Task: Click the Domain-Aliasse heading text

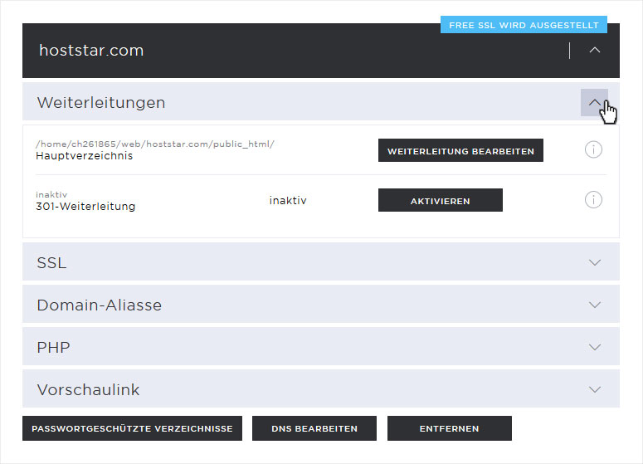Action: pos(100,305)
